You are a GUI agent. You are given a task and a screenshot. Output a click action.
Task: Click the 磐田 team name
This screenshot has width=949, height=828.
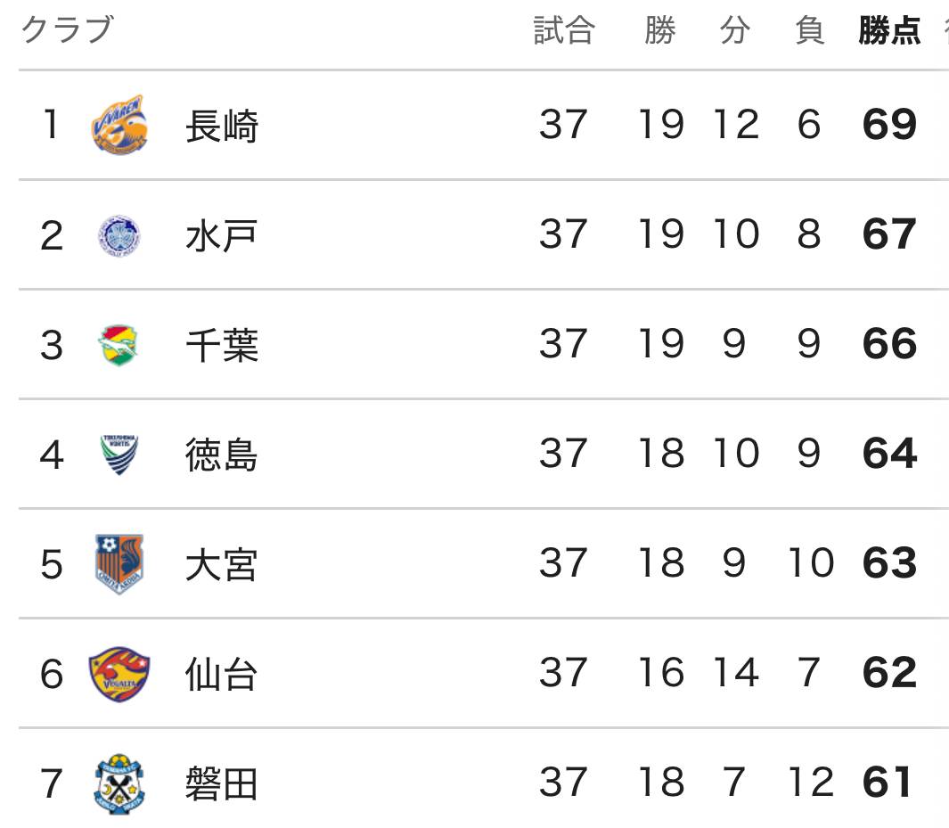tap(222, 784)
